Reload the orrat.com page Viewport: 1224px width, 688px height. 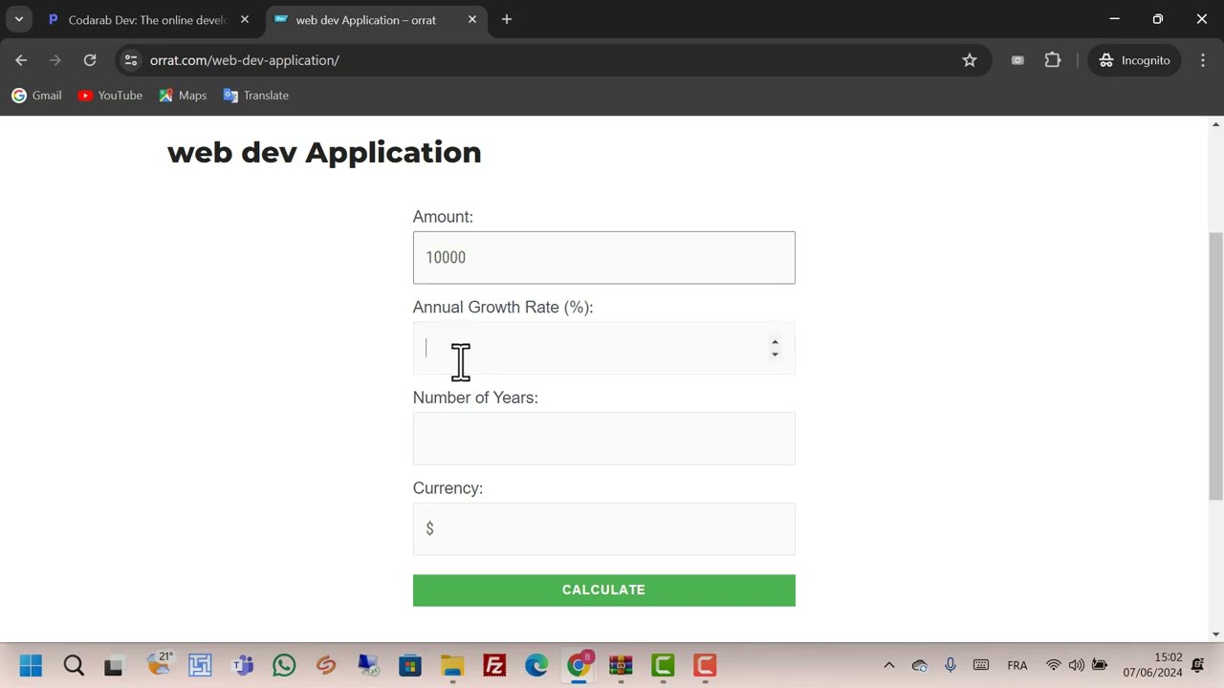point(90,60)
